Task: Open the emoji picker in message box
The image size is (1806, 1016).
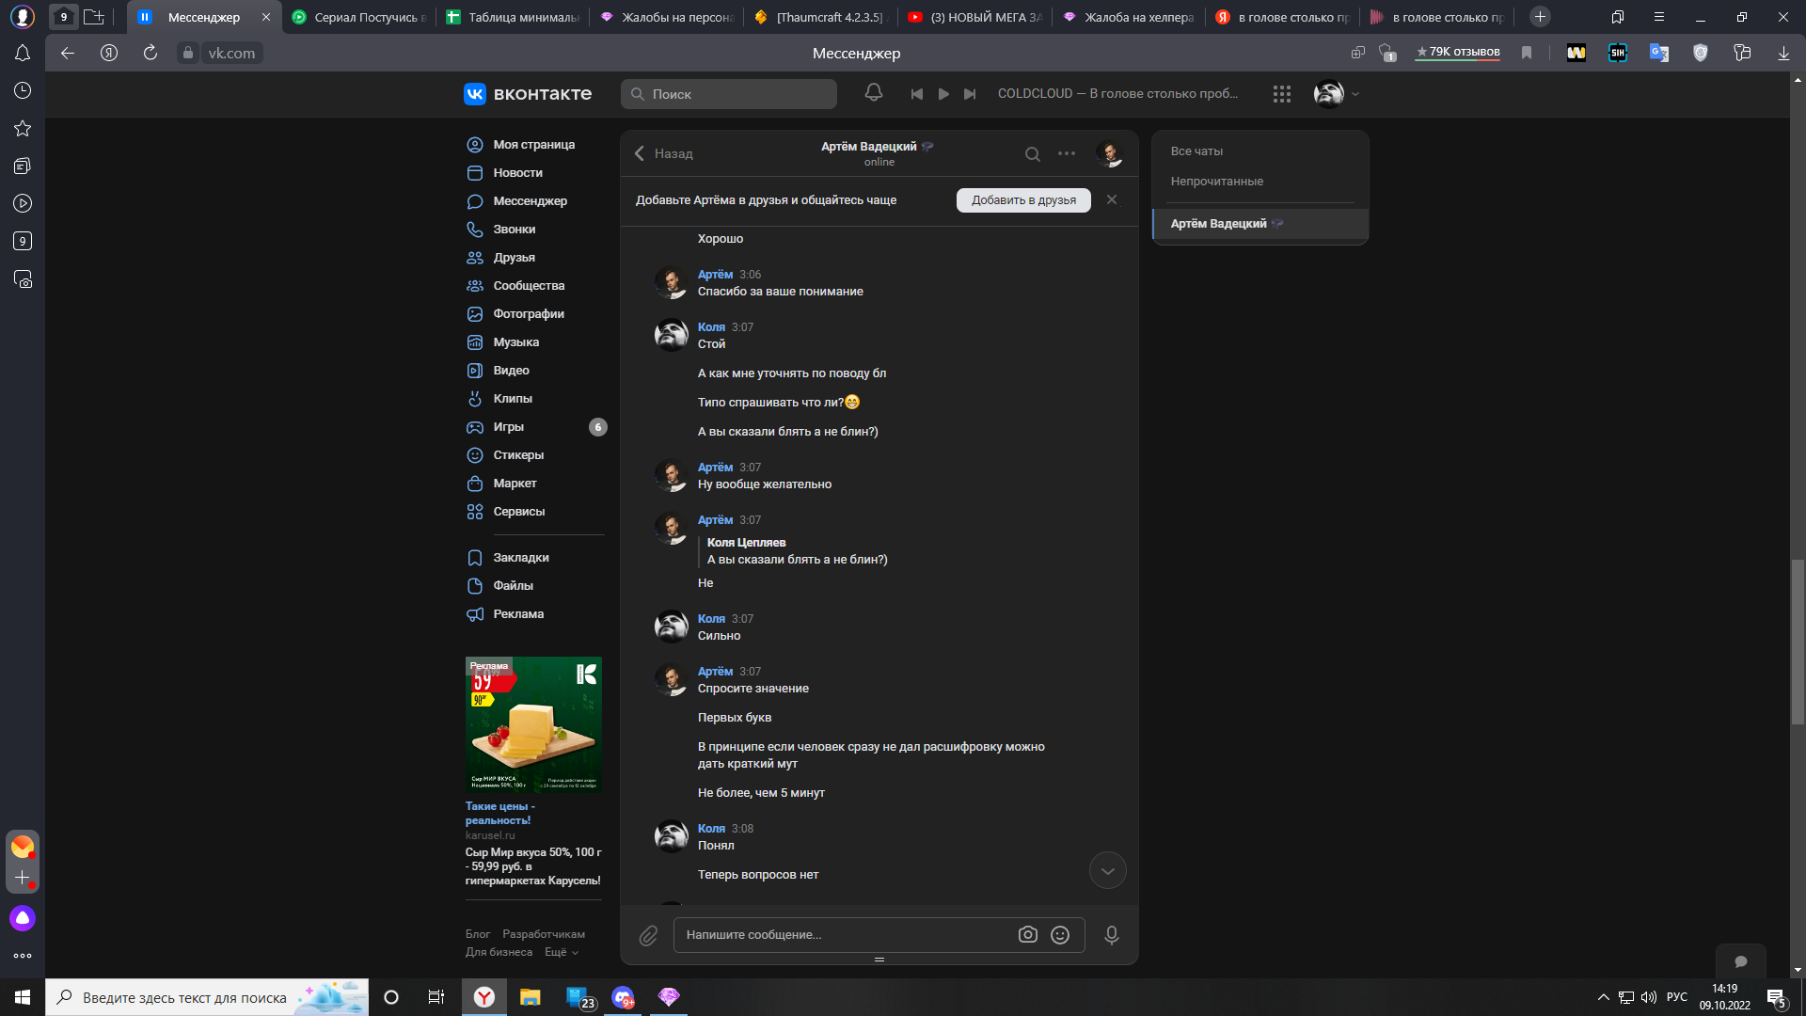Action: [1060, 935]
